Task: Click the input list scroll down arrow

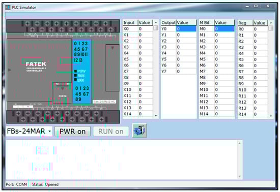Action: pos(156,116)
